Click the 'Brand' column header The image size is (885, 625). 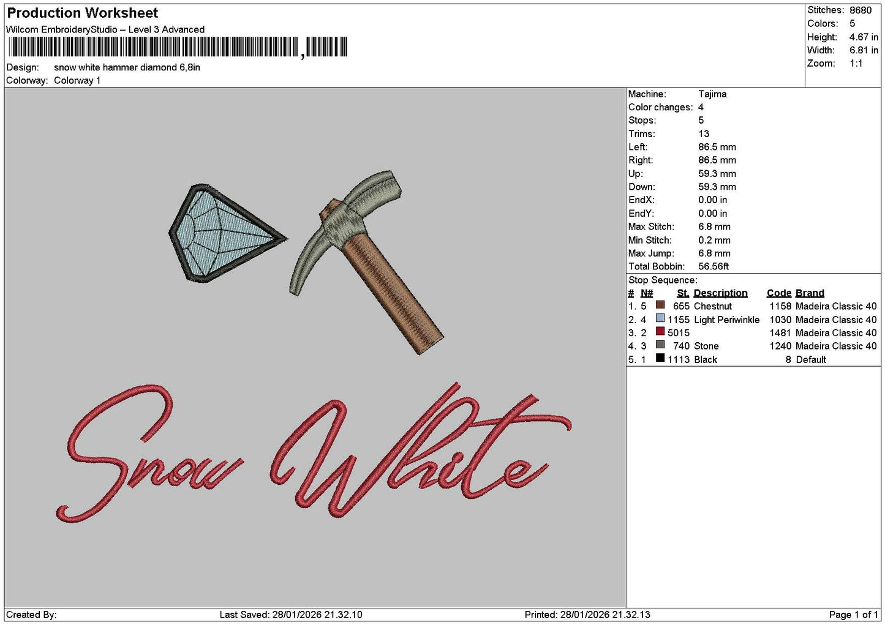click(x=810, y=293)
